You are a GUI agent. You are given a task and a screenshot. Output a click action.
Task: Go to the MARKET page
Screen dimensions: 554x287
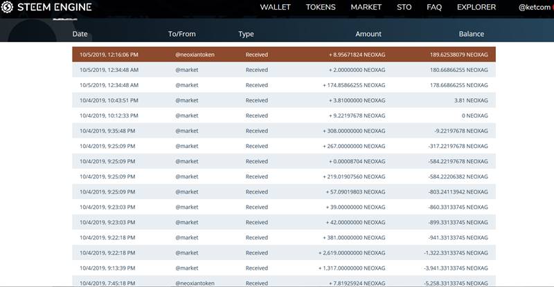coord(366,7)
